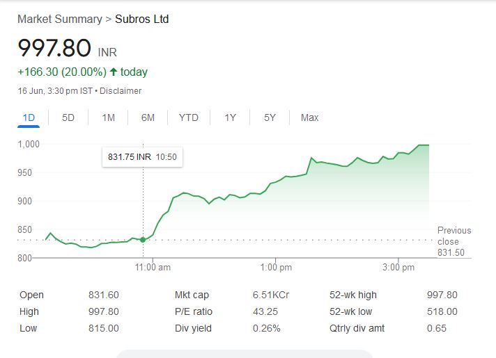Switch to the 1M tab
The width and height of the screenshot is (496, 358).
click(x=108, y=117)
